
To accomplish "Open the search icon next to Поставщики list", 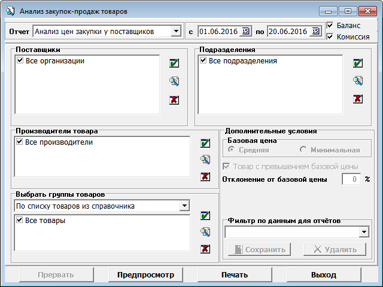I will click(x=174, y=81).
